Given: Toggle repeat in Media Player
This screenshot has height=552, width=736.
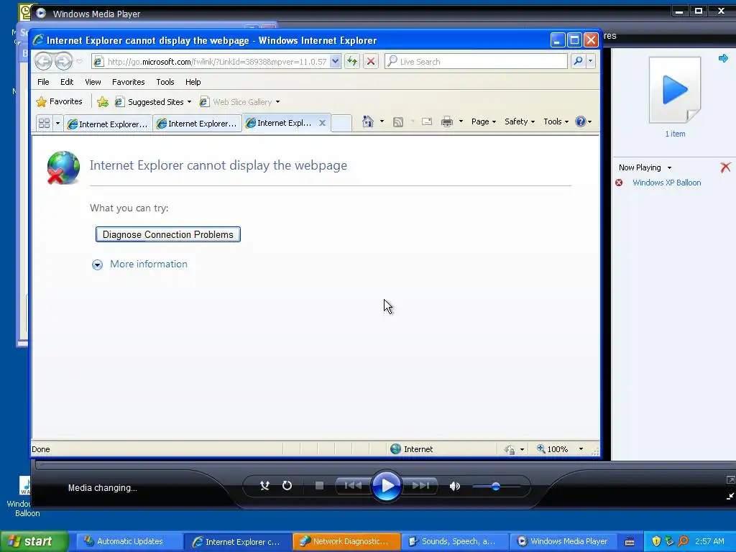Looking at the screenshot, I should [287, 486].
